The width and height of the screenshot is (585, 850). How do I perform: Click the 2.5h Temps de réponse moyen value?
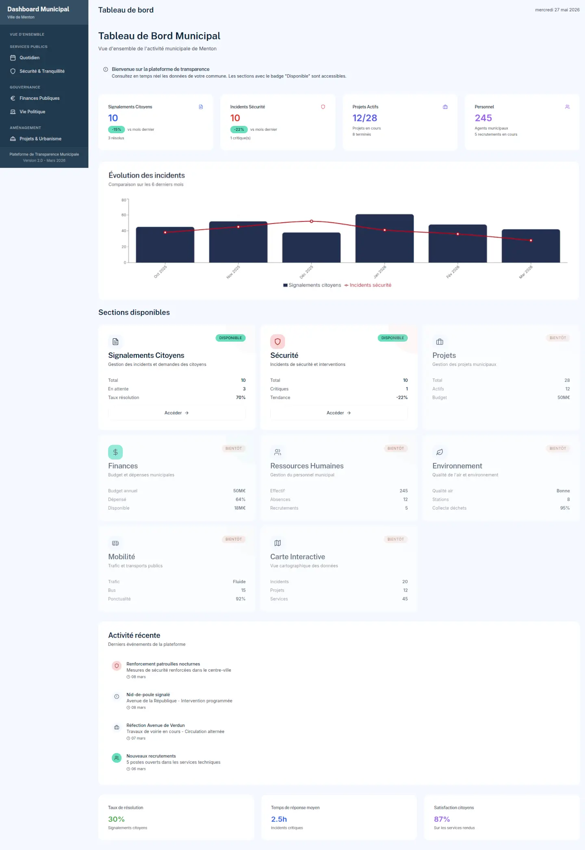(279, 820)
